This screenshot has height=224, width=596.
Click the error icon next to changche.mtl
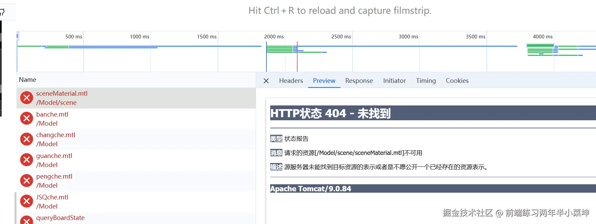(x=27, y=139)
